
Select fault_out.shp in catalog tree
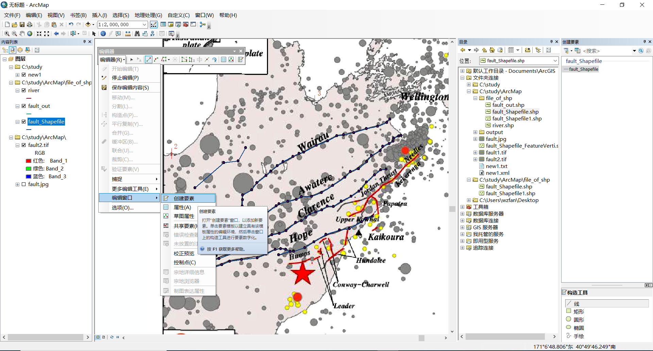[508, 105]
